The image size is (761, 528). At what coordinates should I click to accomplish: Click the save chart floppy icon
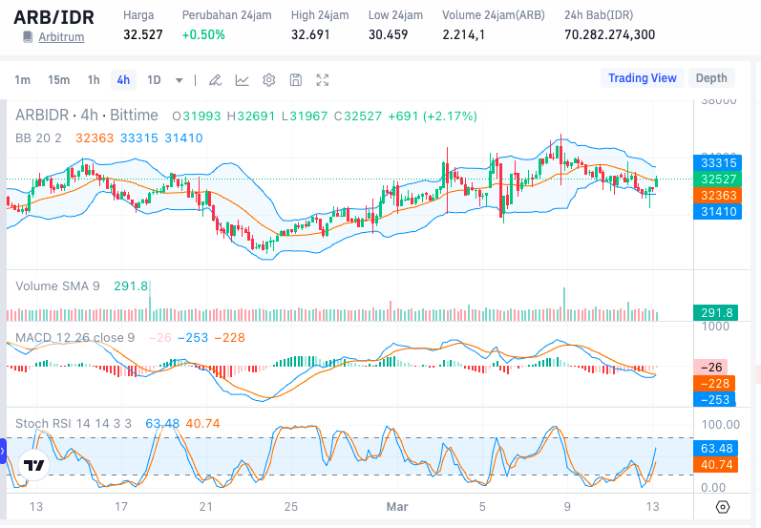296,80
